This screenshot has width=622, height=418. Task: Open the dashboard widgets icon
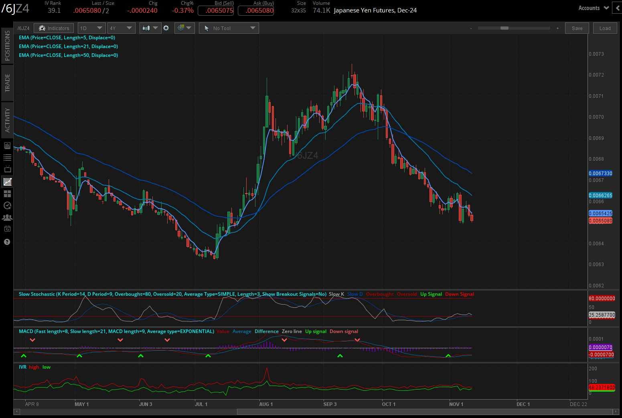pyautogui.click(x=7, y=194)
